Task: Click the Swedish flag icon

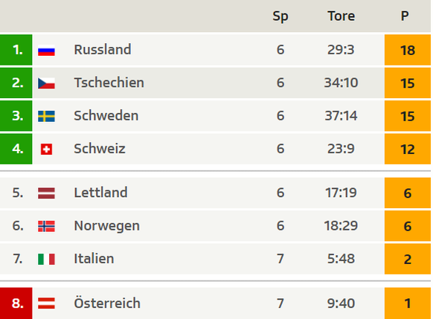Action: click(x=46, y=116)
